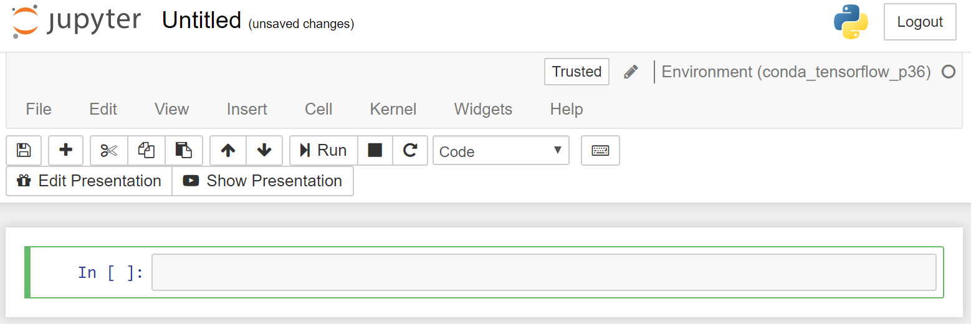Click Edit Presentation button
Image resolution: width=971 pixels, height=324 pixels.
(89, 181)
